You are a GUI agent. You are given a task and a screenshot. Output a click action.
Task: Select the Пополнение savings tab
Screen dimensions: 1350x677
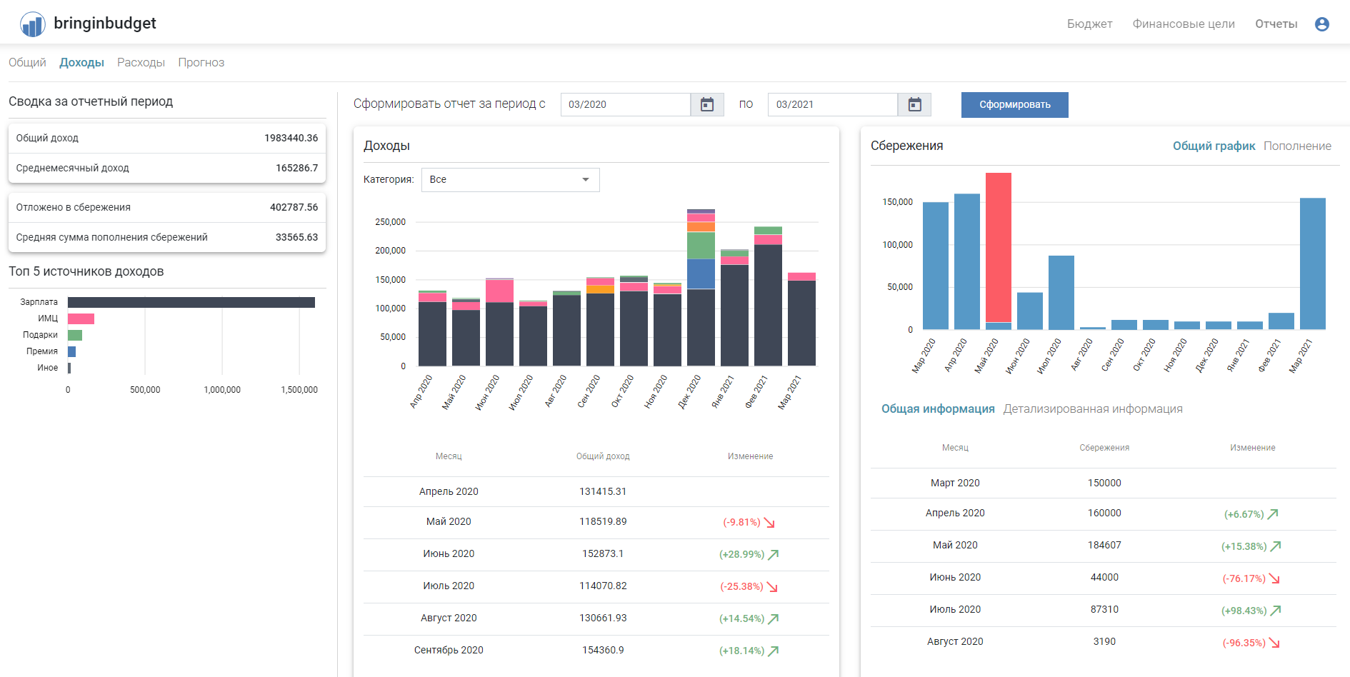[x=1297, y=146]
